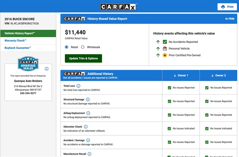This screenshot has height=157, width=239.
Task: Click the Manufacturer Recall info icon
Action: (89, 154)
